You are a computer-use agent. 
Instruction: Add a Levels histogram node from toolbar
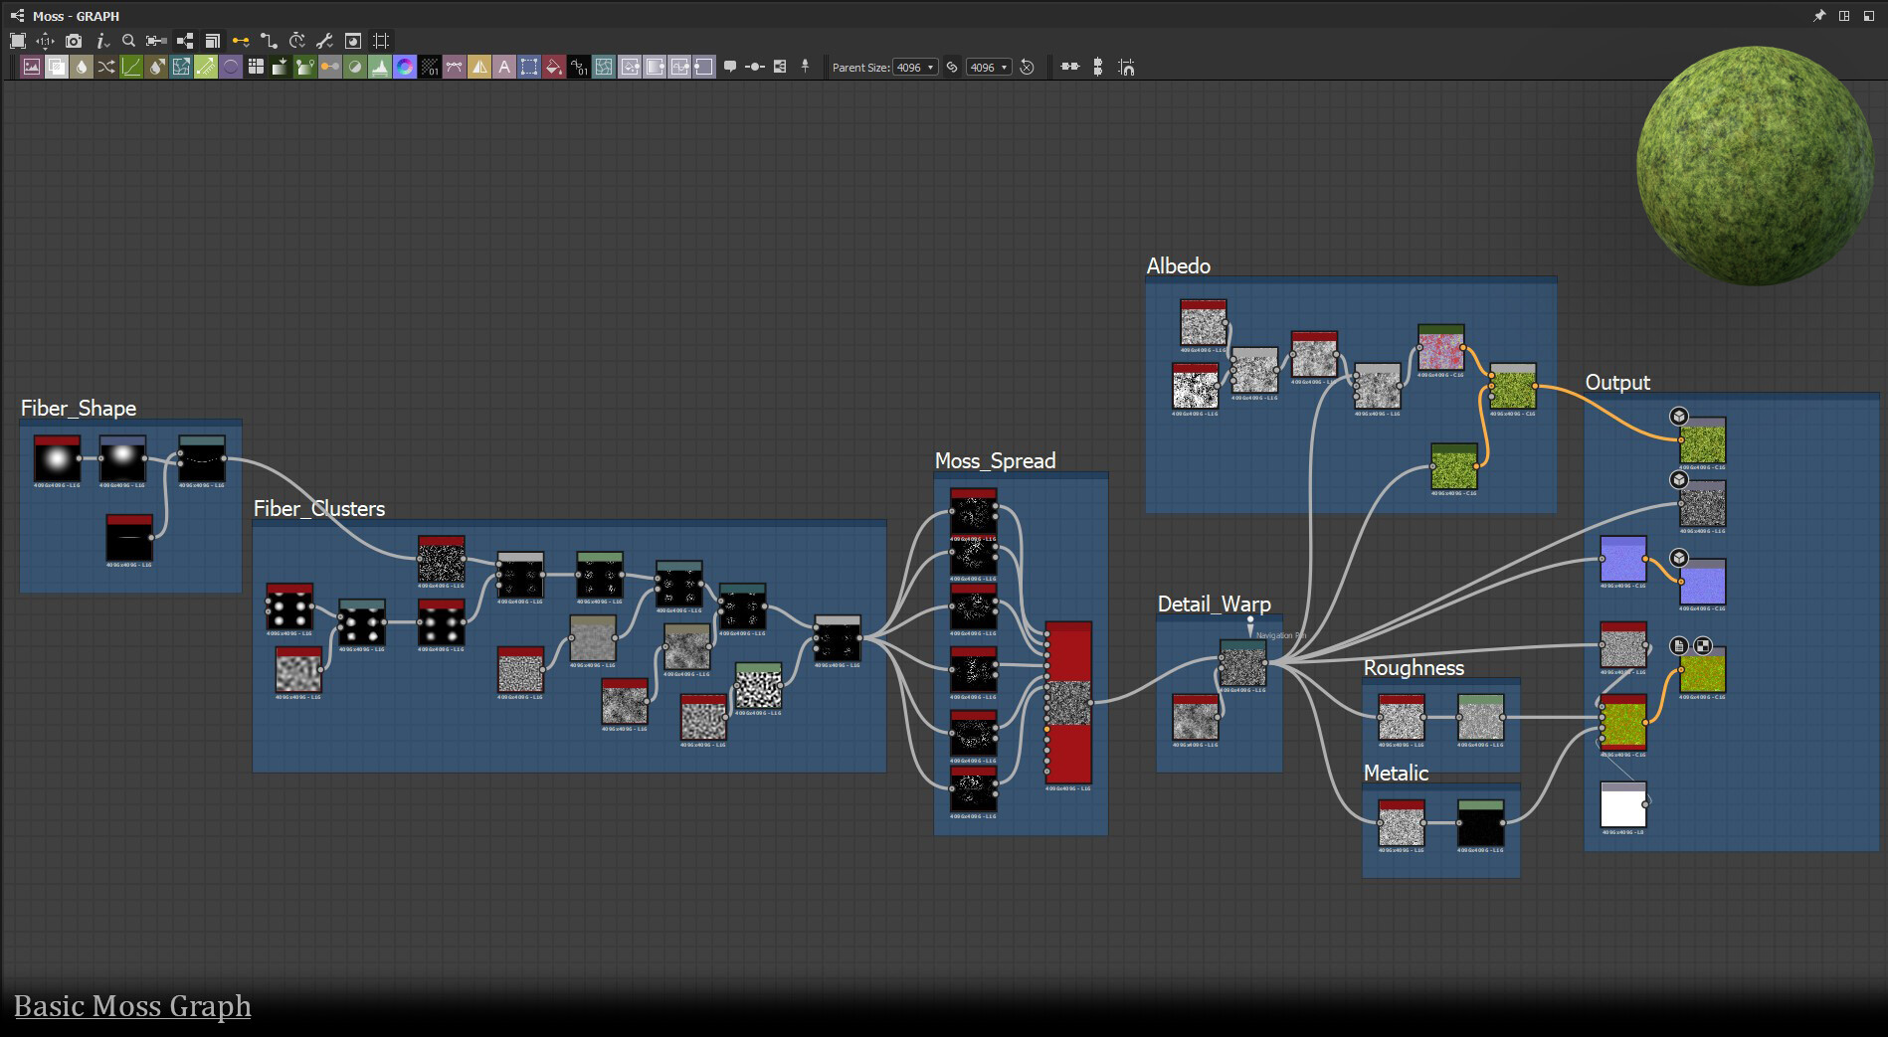[380, 67]
